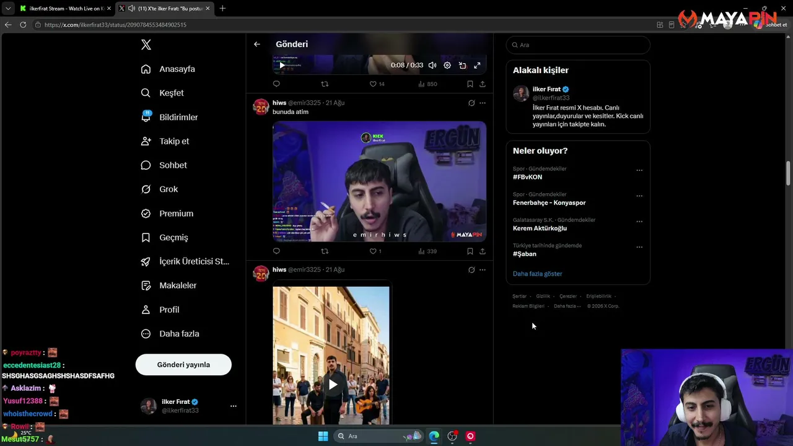Click the Gönderi yayınla button
This screenshot has width=793, height=446.
click(183, 365)
